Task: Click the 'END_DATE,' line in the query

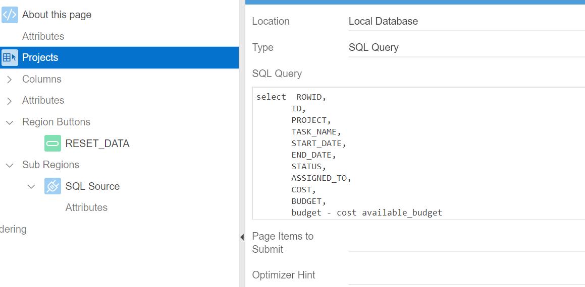Action: pyautogui.click(x=314, y=155)
